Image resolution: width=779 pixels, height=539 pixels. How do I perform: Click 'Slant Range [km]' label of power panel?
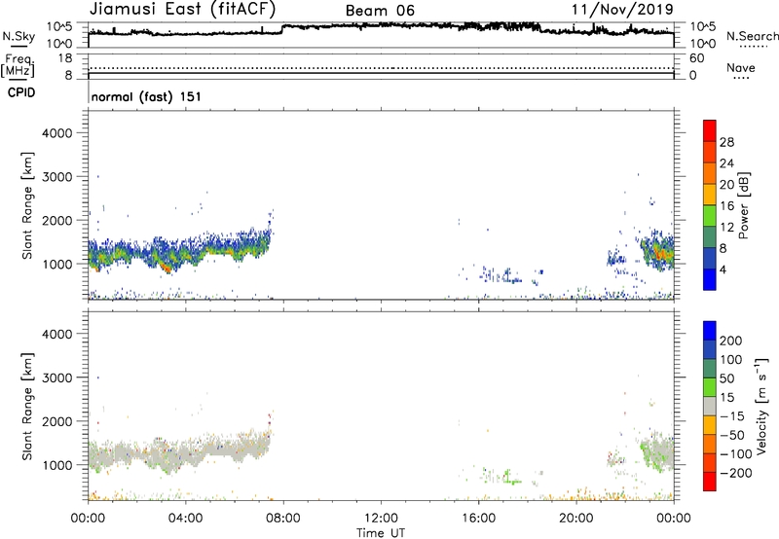27,206
